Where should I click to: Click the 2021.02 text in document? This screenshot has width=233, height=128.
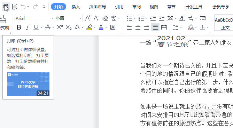point(171,38)
